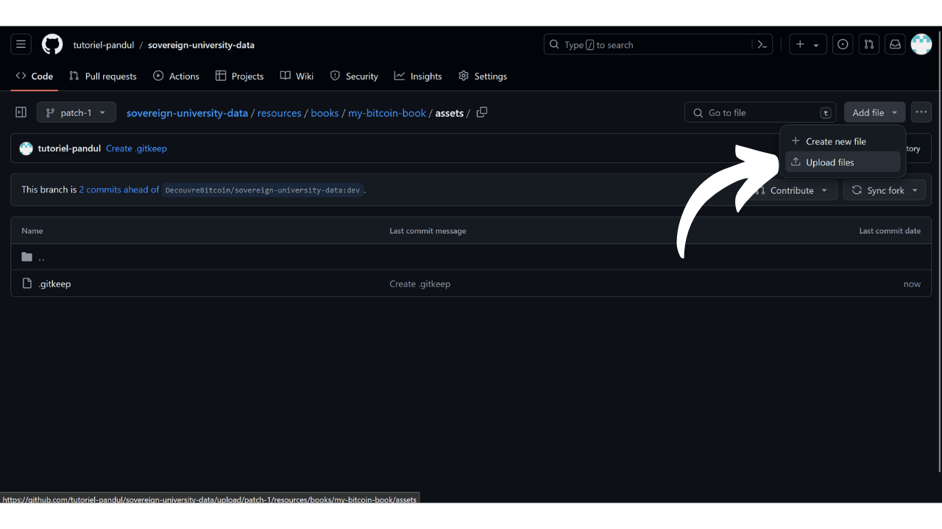
Task: Open the Create .gitkeep latest commit link
Action: click(136, 148)
